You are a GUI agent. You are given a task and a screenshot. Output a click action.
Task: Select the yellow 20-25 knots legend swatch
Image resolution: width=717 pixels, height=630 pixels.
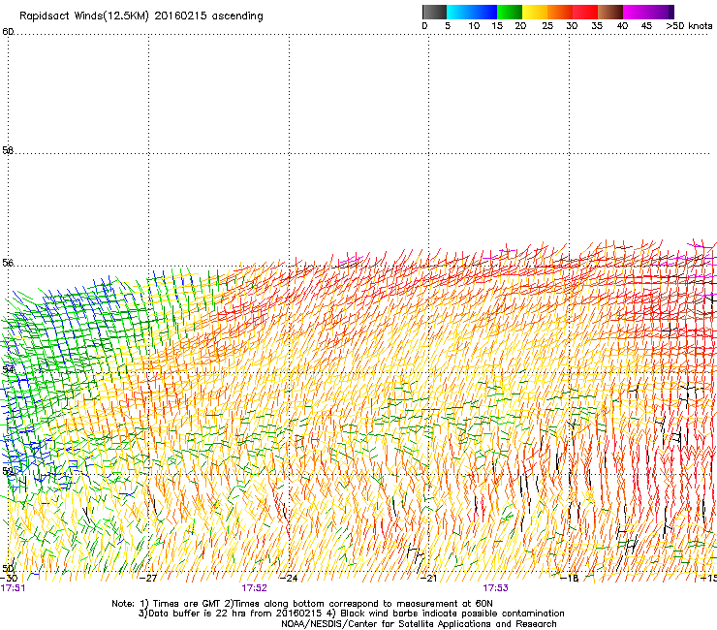coord(535,12)
